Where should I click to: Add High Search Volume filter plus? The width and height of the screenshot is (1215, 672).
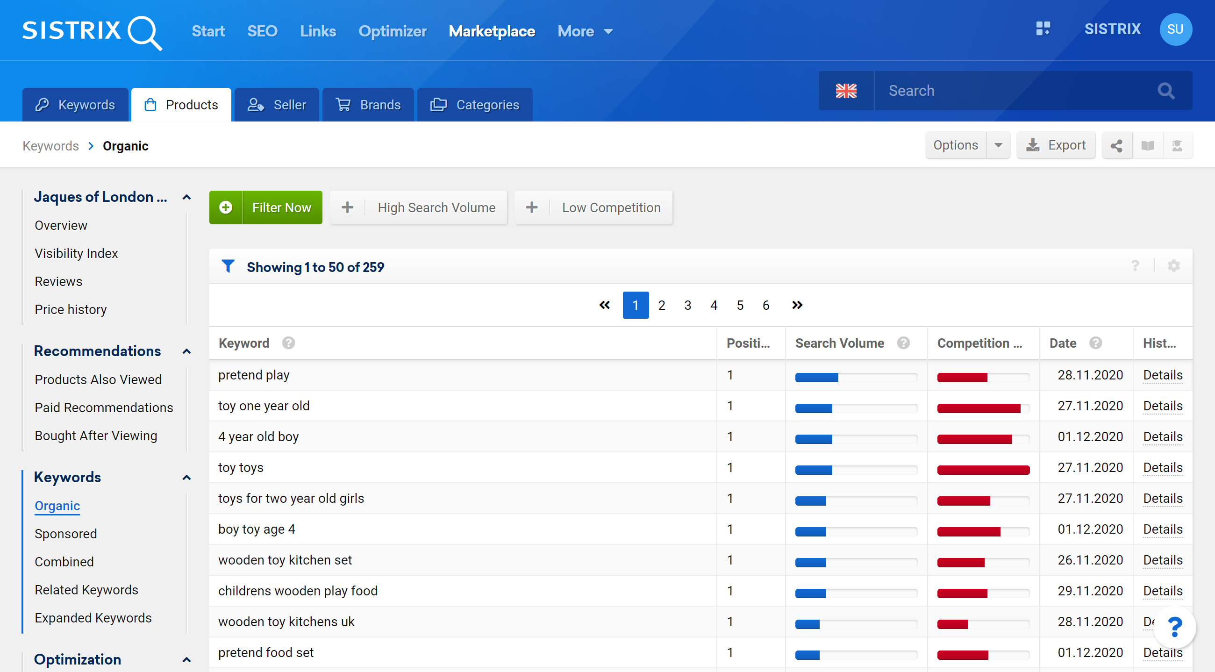[347, 207]
